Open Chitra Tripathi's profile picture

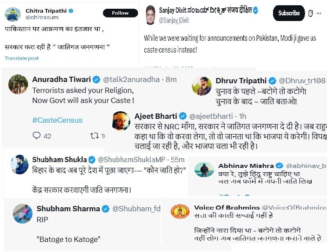pyautogui.click(x=13, y=14)
